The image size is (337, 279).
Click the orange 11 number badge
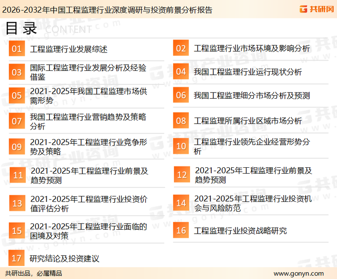(18, 175)
